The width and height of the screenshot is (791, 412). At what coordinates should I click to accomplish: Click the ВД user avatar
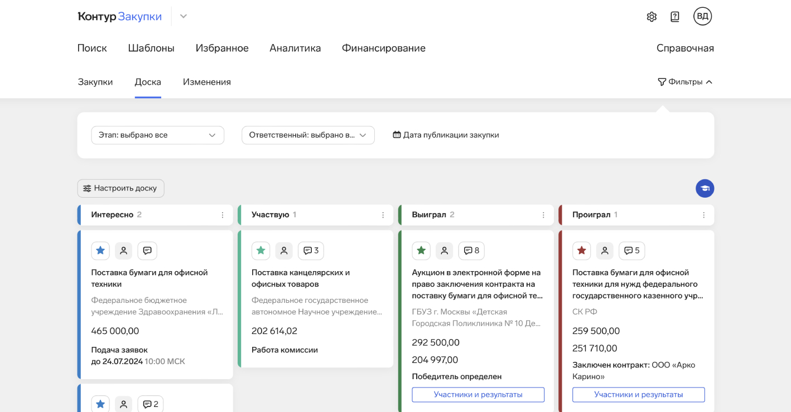702,16
